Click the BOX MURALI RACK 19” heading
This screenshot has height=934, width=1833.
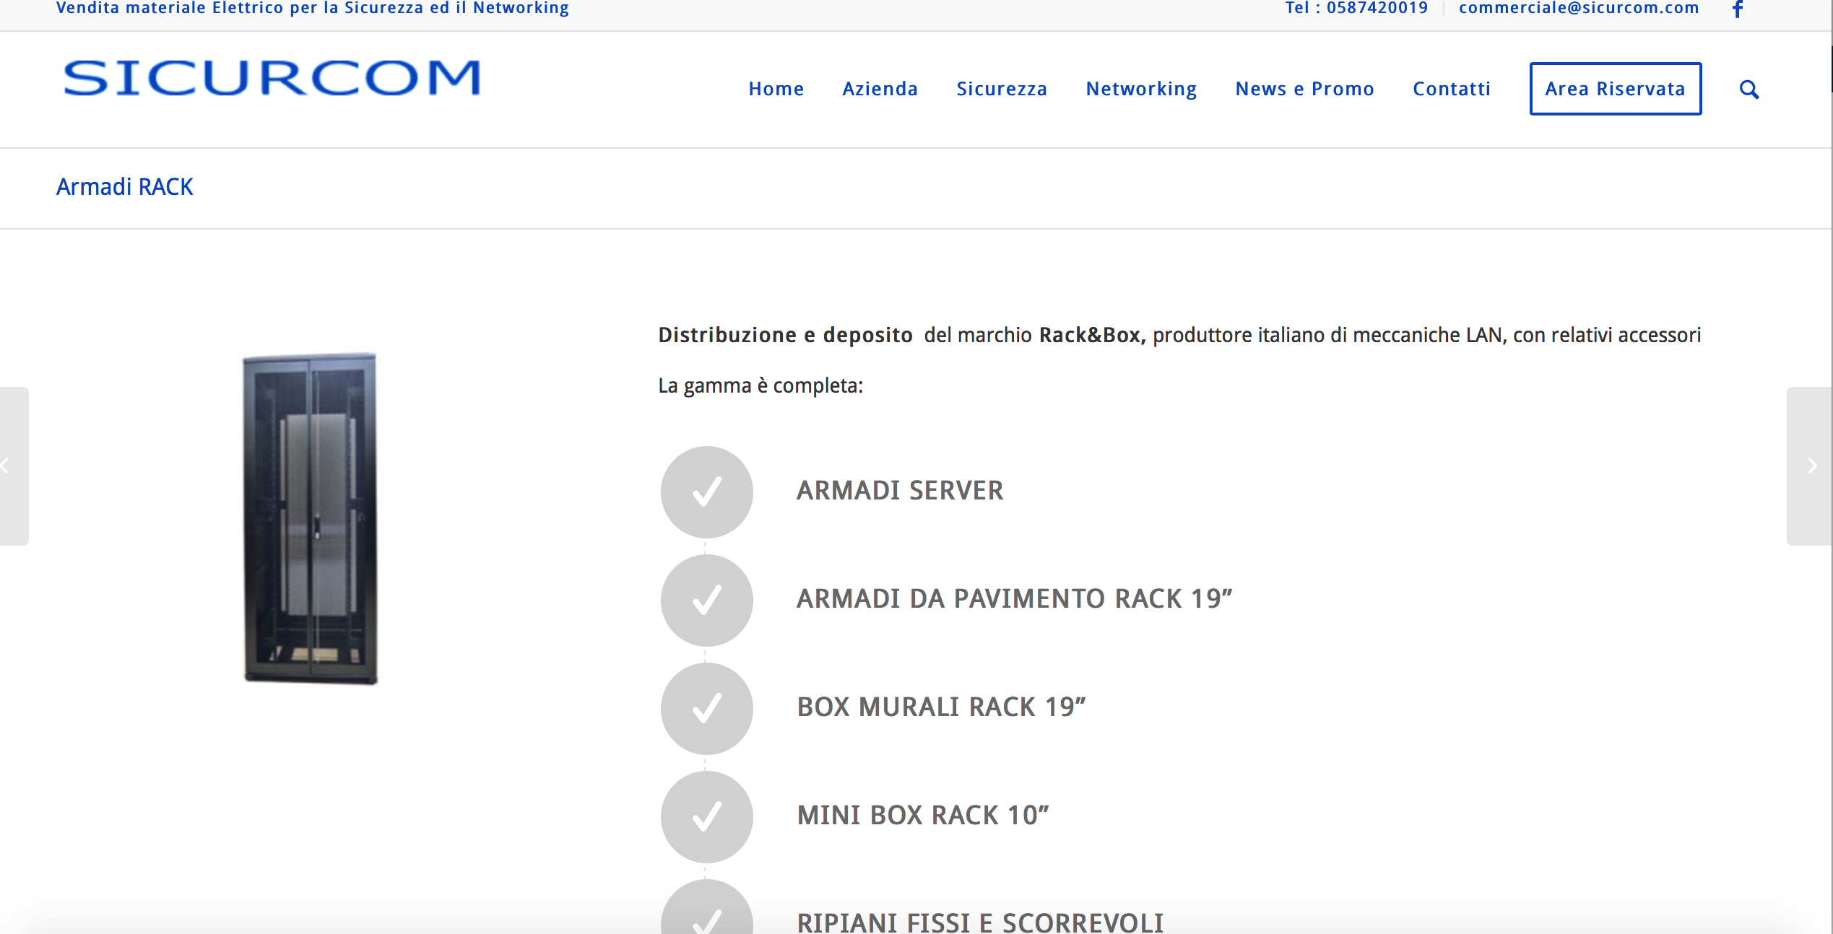point(941,707)
